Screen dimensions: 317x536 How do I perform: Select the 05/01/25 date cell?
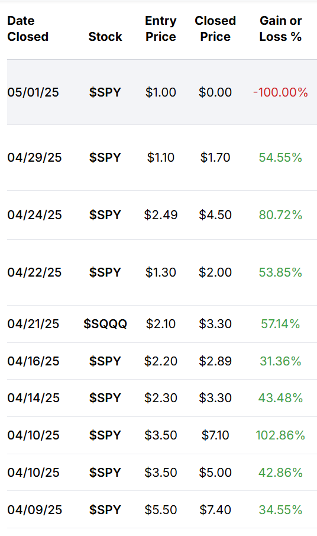(x=33, y=92)
